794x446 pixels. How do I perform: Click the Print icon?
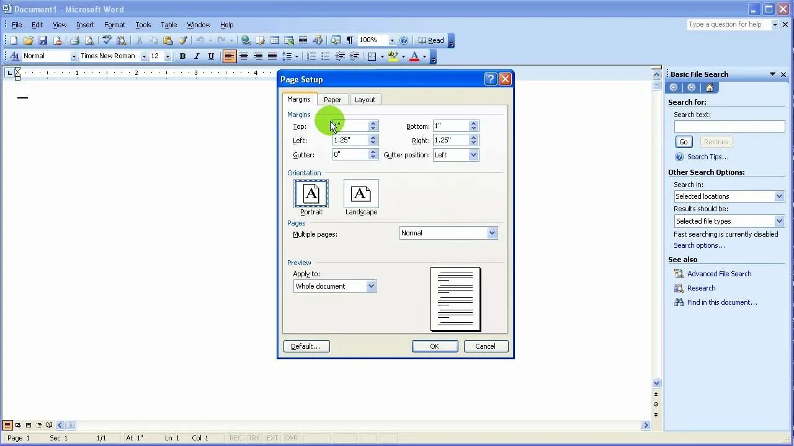tap(74, 40)
